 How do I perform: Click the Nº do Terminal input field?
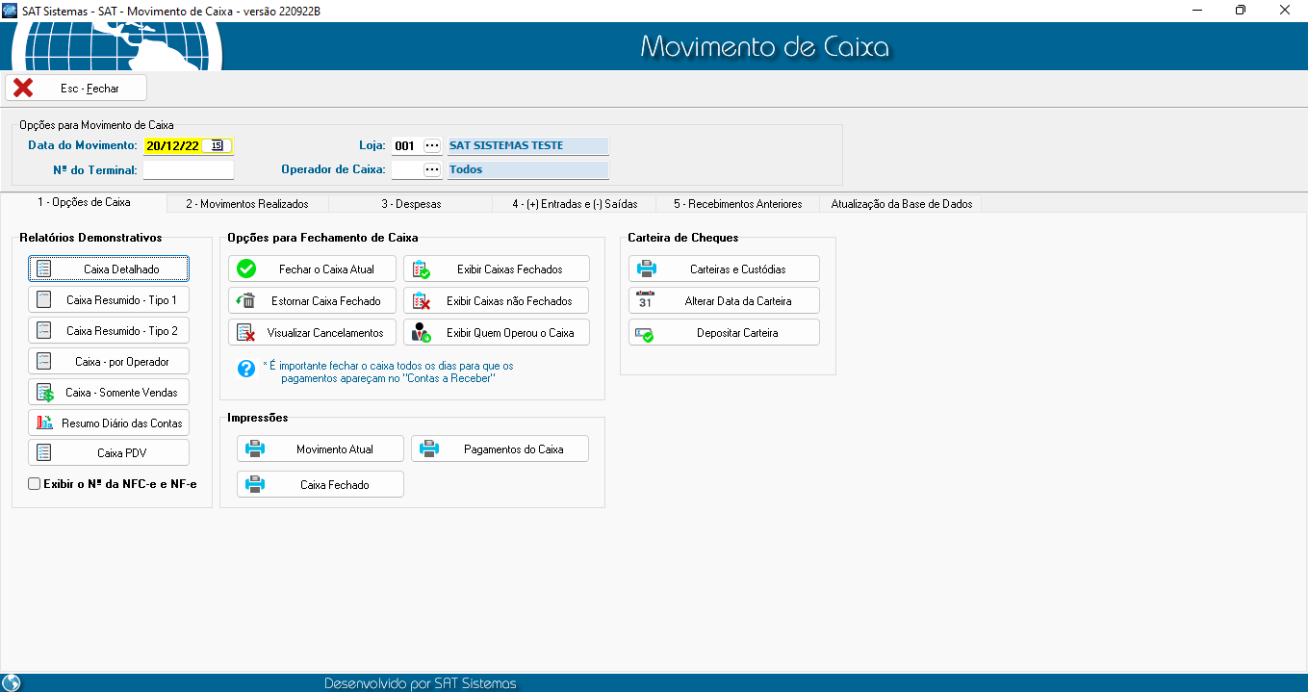189,170
